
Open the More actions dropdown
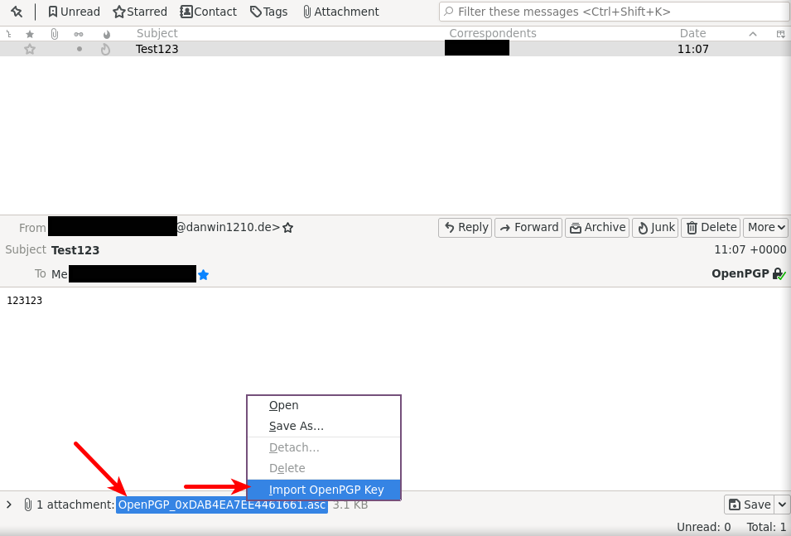pyautogui.click(x=766, y=227)
